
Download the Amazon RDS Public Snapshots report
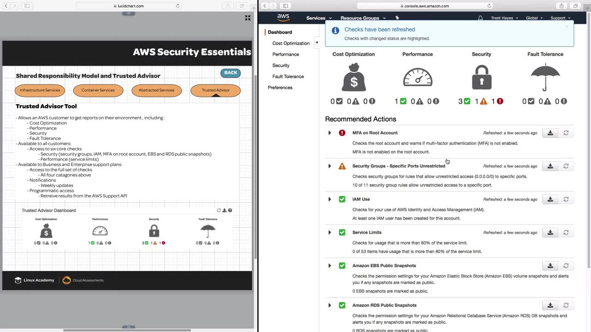pos(550,305)
